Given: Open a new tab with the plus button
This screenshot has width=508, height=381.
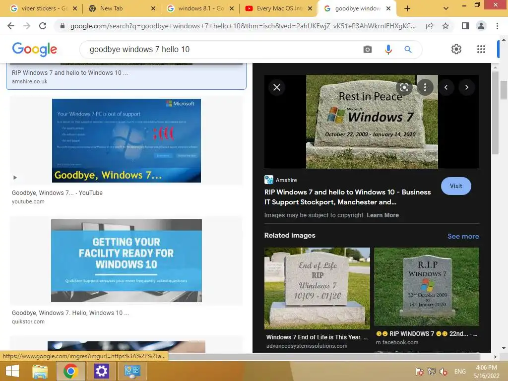Looking at the screenshot, I should point(407,8).
